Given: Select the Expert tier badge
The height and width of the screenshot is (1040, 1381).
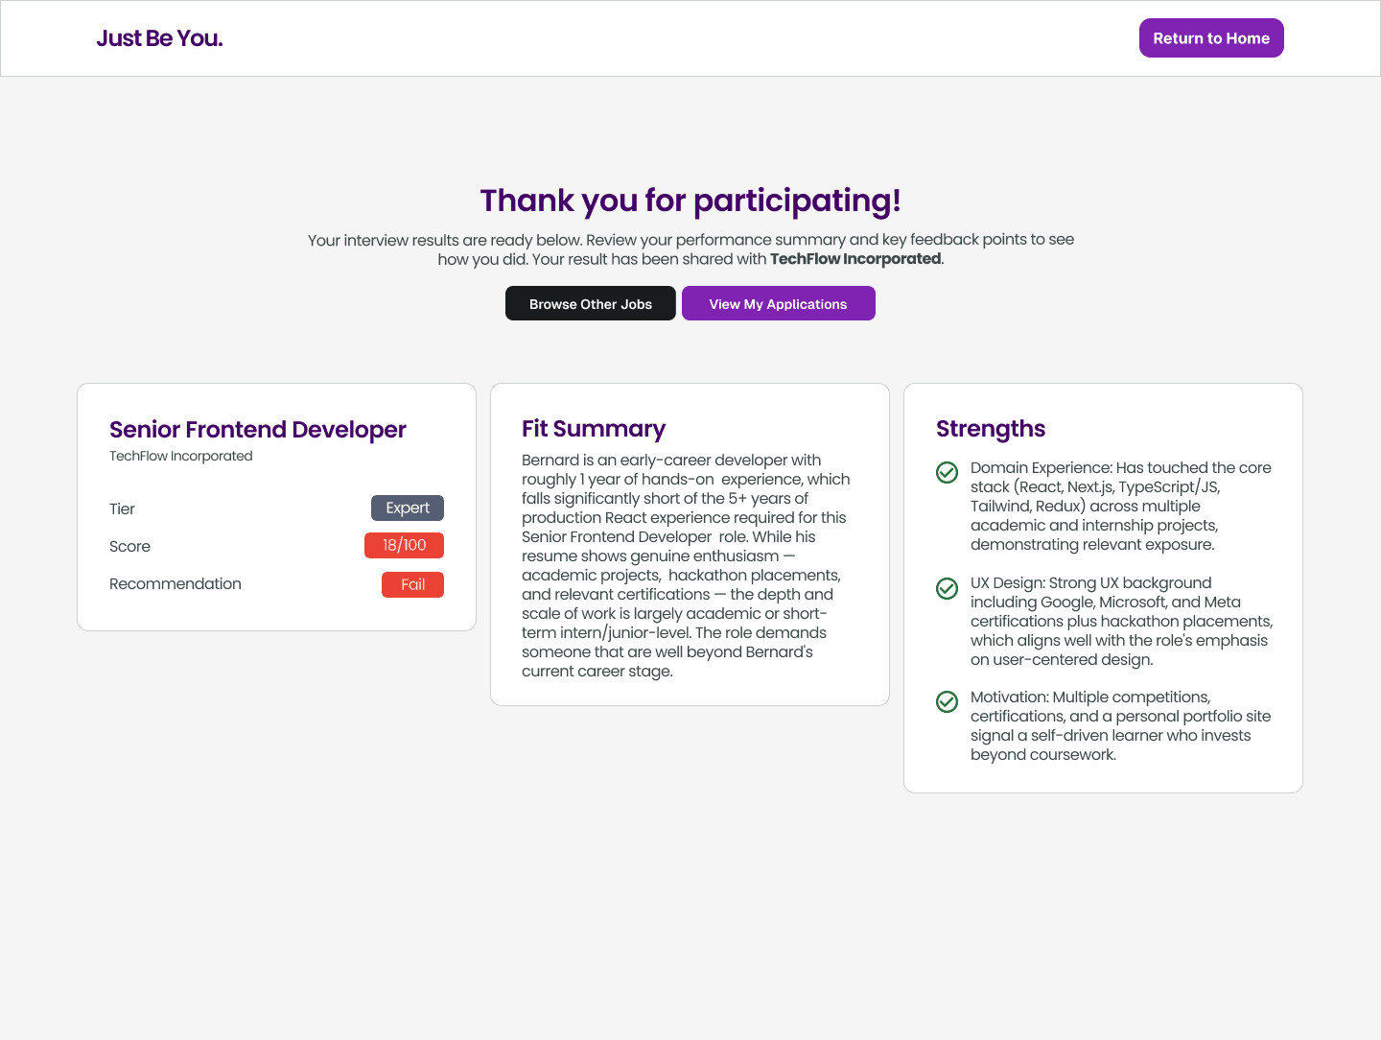Looking at the screenshot, I should pyautogui.click(x=408, y=508).
